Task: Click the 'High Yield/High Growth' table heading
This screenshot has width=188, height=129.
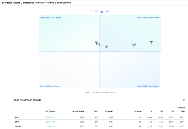Action: coord(28,100)
